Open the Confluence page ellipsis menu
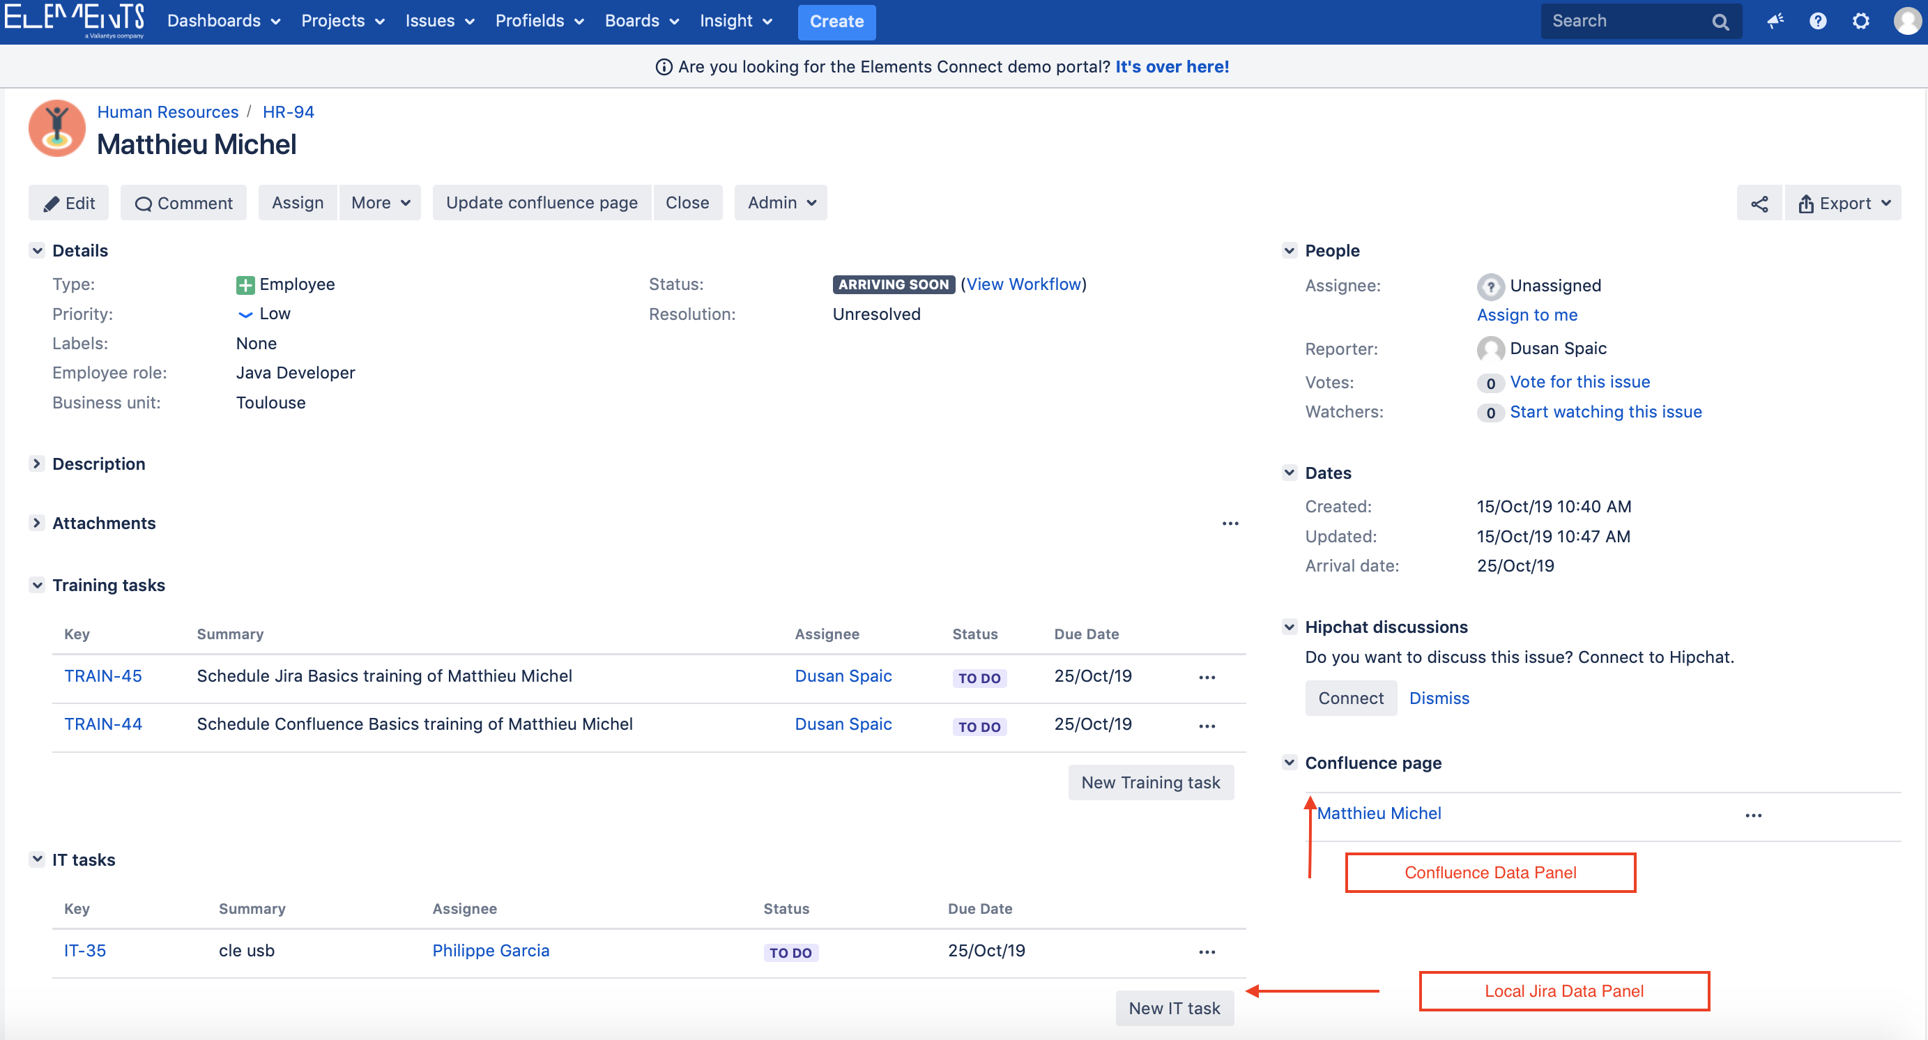The width and height of the screenshot is (1928, 1040). tap(1753, 816)
